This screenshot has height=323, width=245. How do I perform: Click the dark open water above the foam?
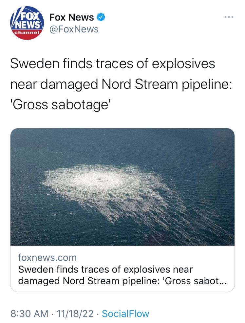122,144
